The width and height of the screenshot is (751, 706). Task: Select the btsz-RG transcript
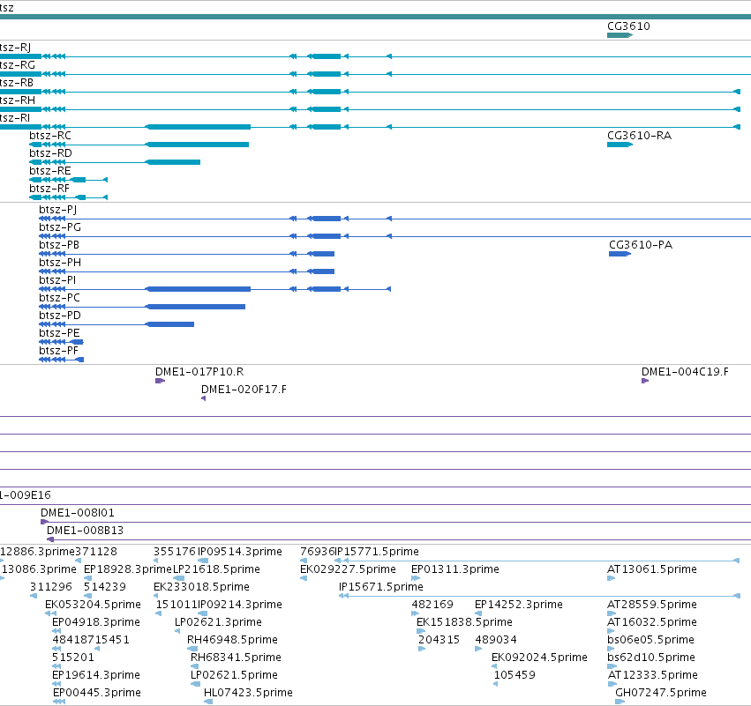pos(18,65)
